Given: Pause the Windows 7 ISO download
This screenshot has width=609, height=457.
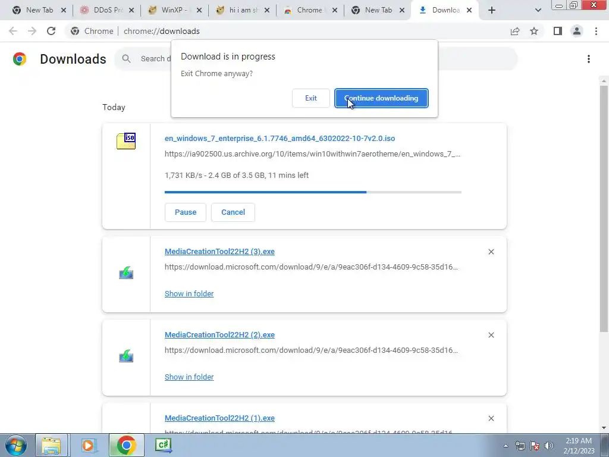Looking at the screenshot, I should click(x=186, y=212).
